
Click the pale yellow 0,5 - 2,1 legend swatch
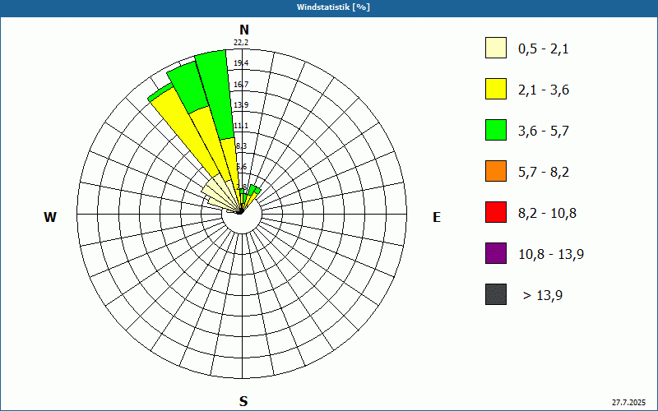pyautogui.click(x=496, y=48)
